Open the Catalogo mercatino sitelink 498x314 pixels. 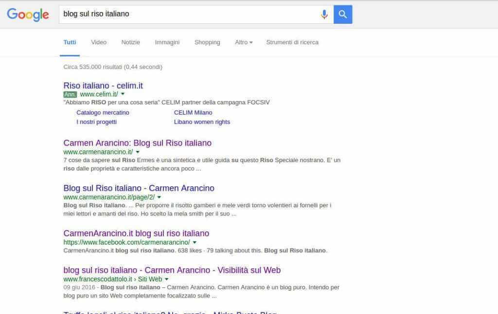pyautogui.click(x=103, y=113)
